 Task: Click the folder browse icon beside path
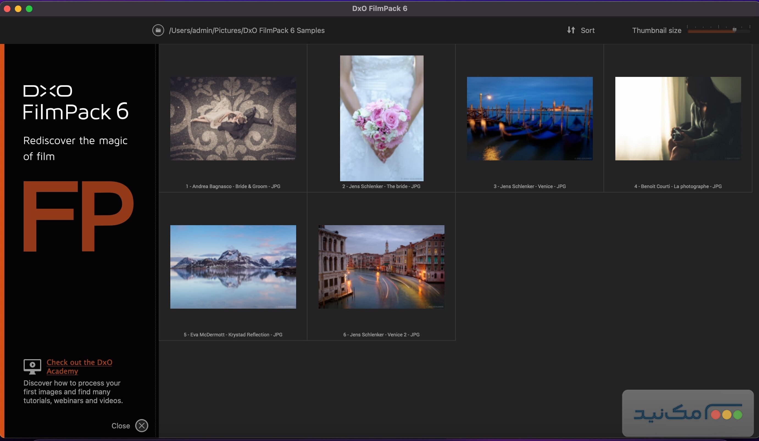click(x=158, y=30)
